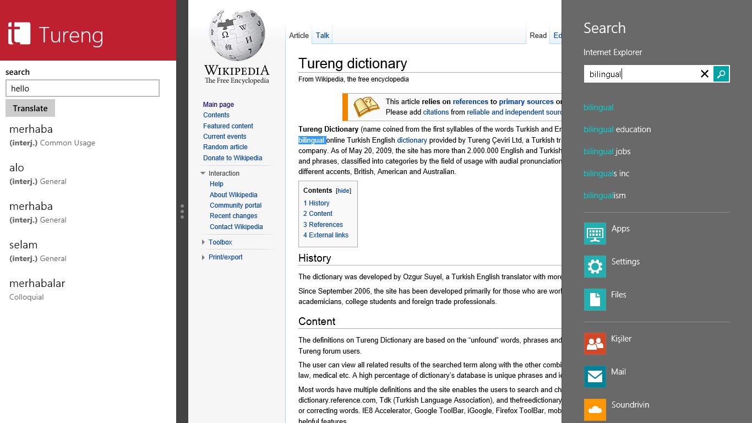Switch to the Talk tab
The image size is (752, 423).
point(322,35)
